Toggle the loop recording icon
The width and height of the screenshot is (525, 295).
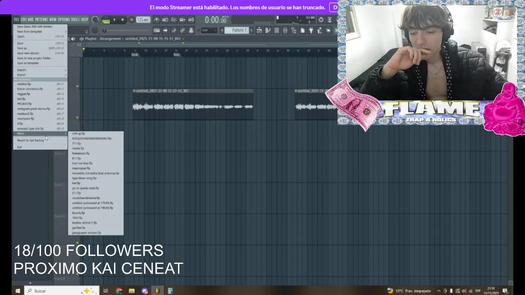tap(191, 20)
